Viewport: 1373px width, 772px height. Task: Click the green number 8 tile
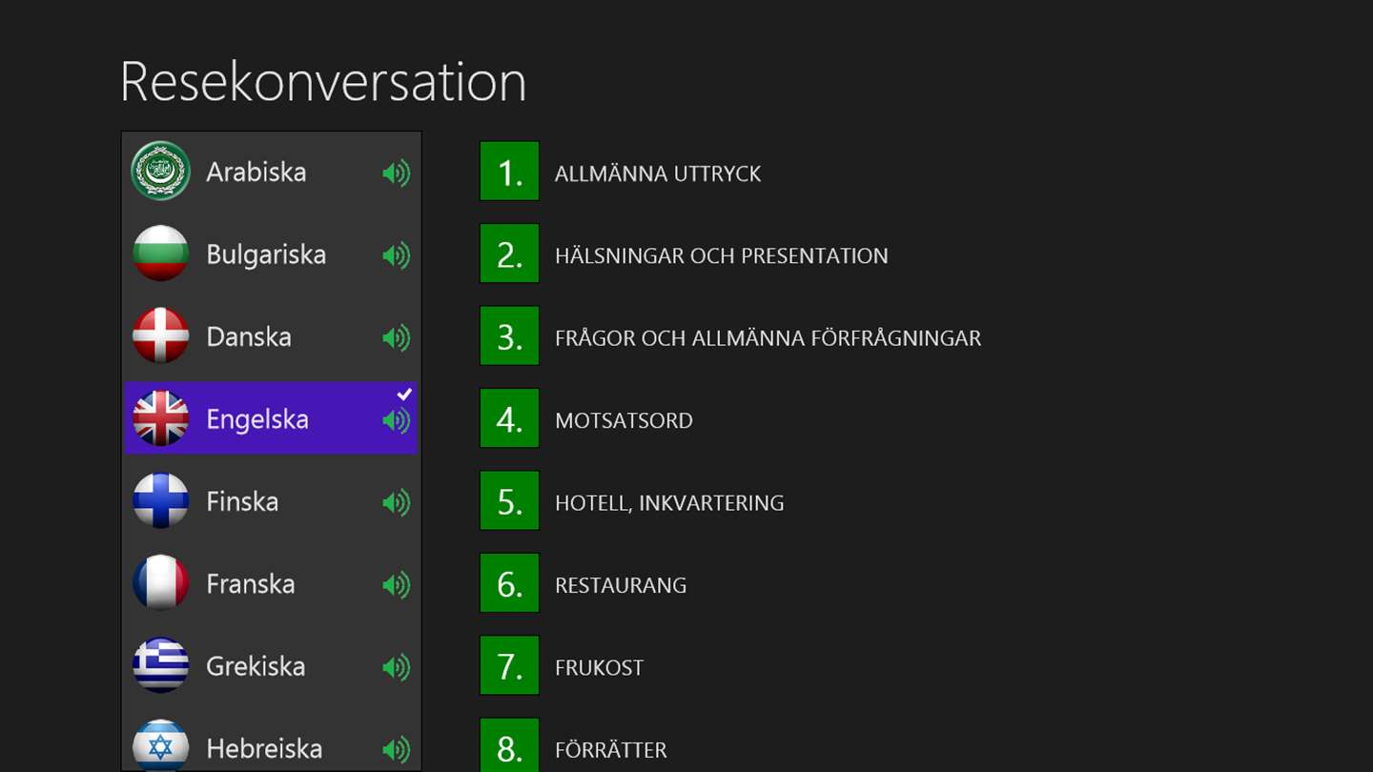click(509, 745)
